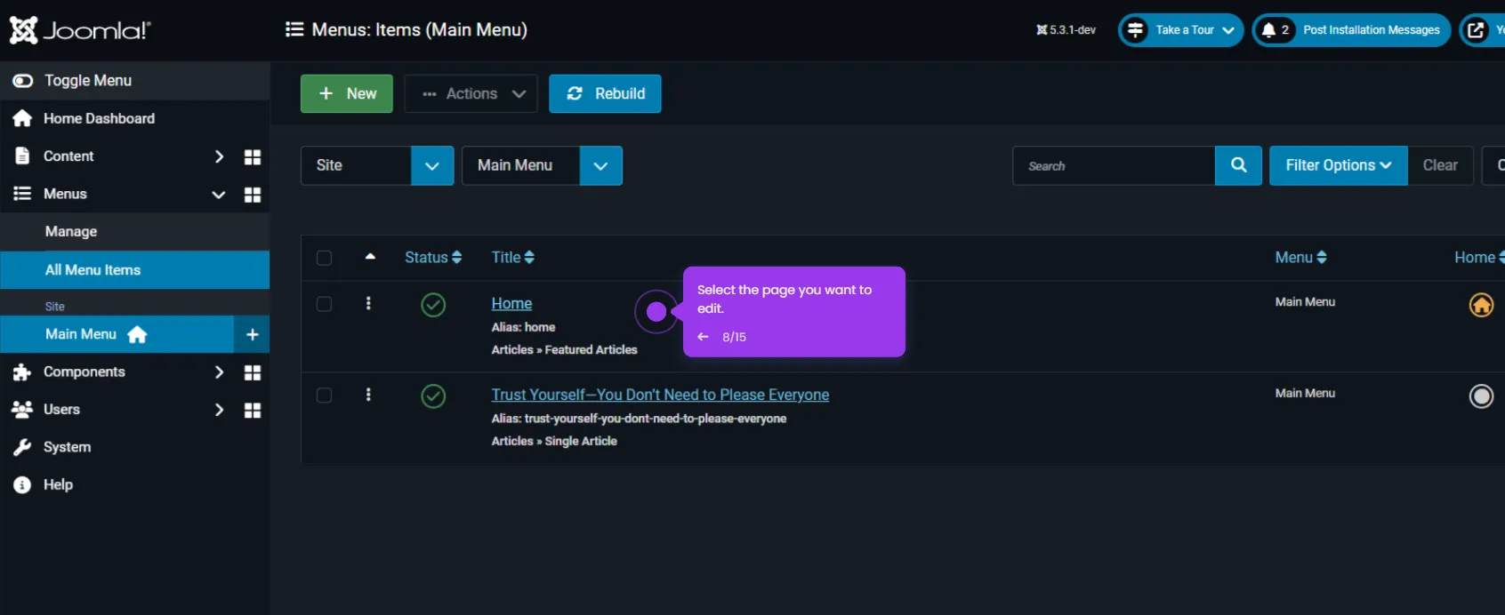Click the menu items list icon in page title
Screen dimensions: 1505x615
click(294, 29)
